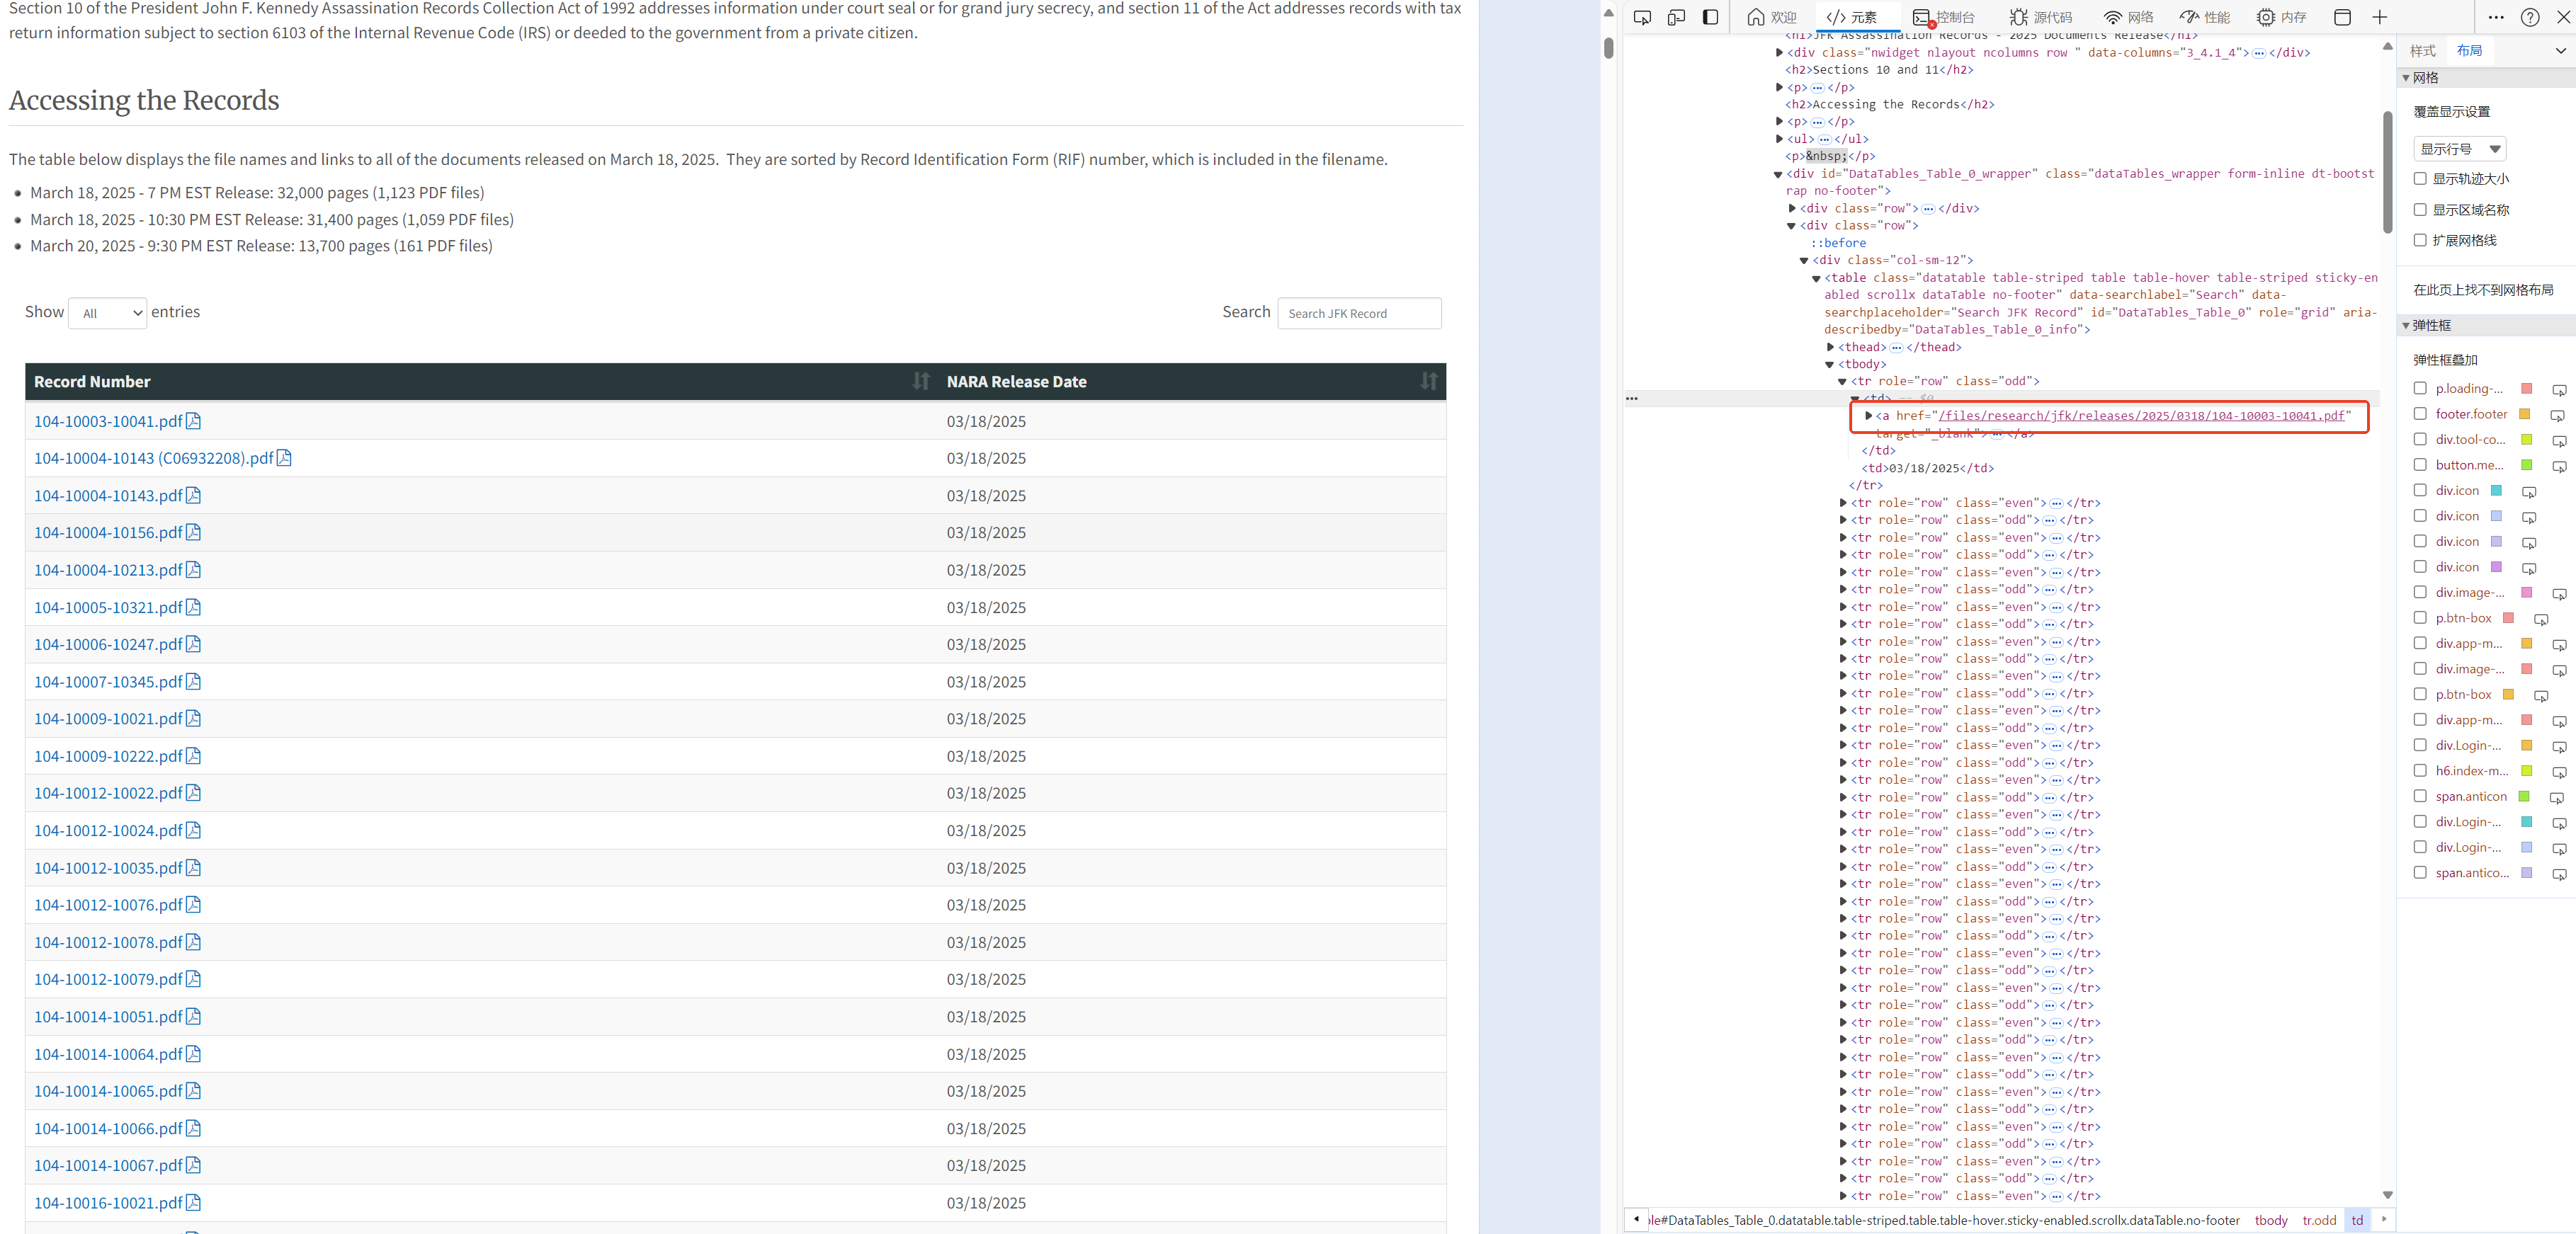Open DevTools help question mark icon
The height and width of the screenshot is (1234, 2576).
pyautogui.click(x=2529, y=17)
